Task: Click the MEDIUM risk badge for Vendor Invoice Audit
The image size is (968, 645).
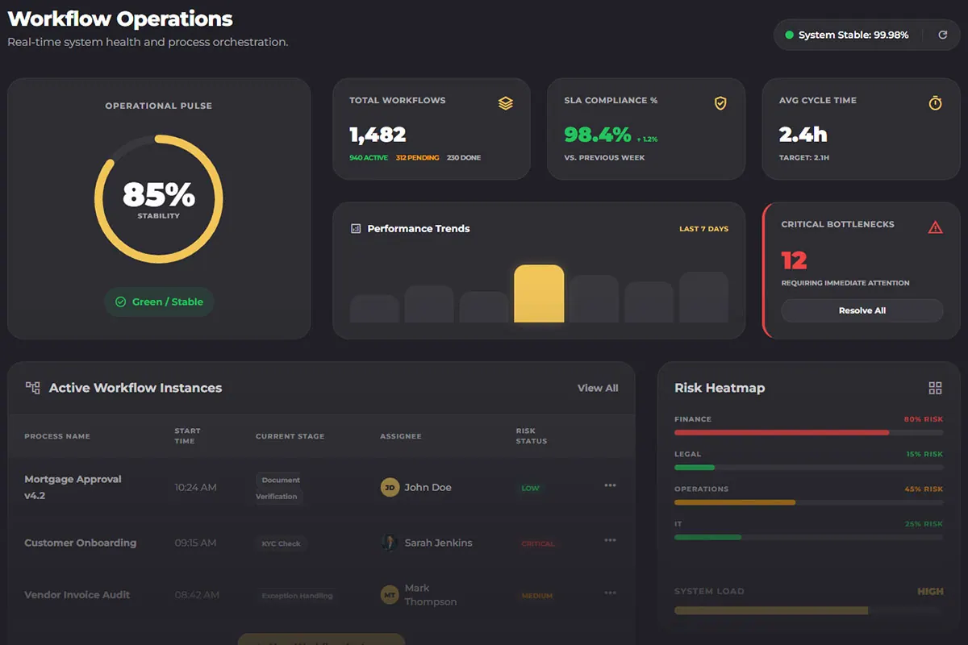Action: (537, 596)
